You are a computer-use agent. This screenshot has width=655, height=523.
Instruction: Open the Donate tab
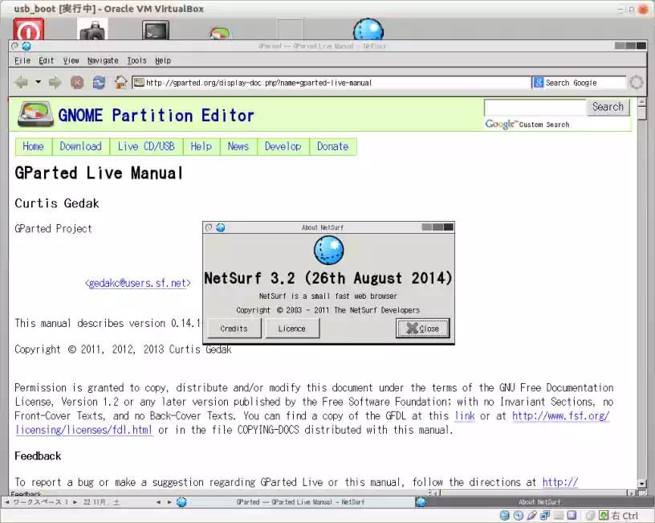point(332,146)
